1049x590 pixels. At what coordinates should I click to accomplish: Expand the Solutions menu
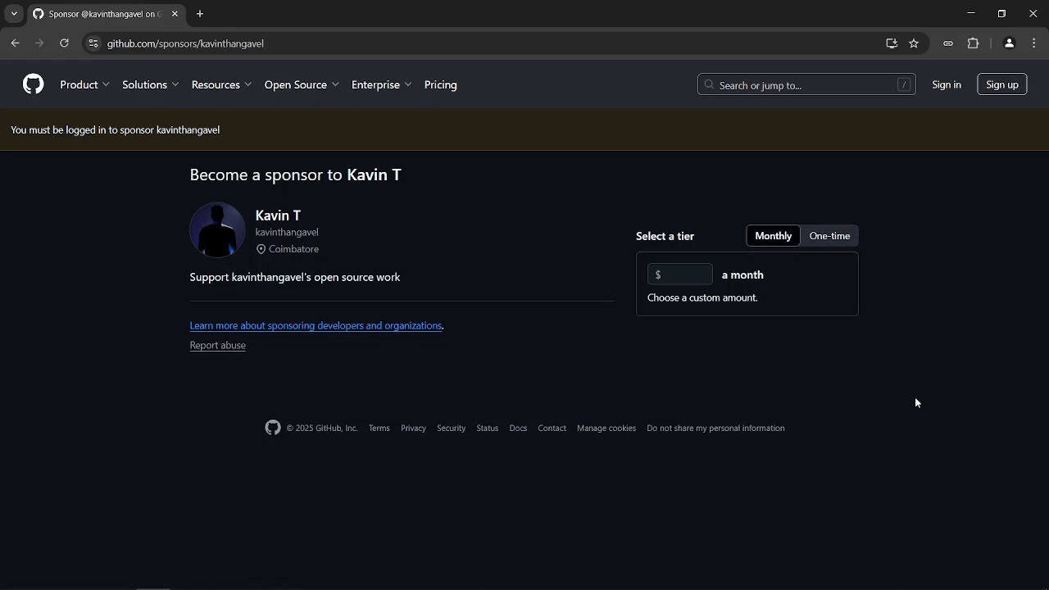pos(150,84)
